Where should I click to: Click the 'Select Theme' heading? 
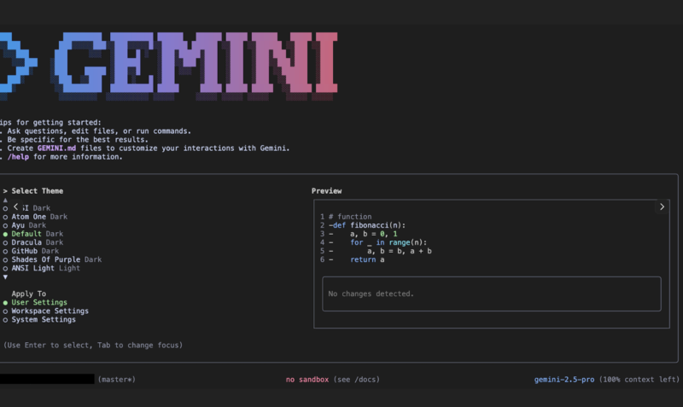pyautogui.click(x=38, y=191)
